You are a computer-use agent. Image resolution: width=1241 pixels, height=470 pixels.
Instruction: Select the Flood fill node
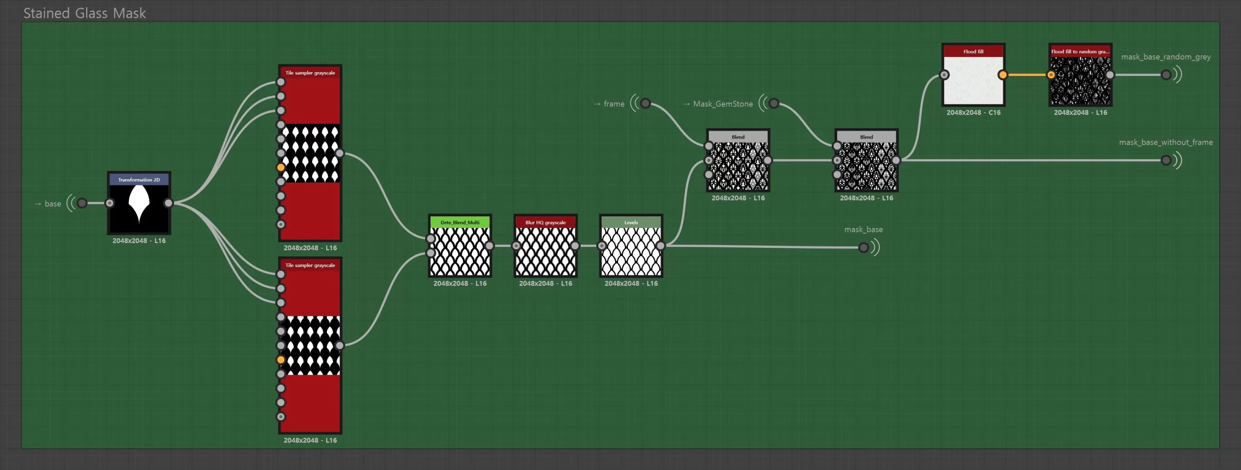[973, 75]
